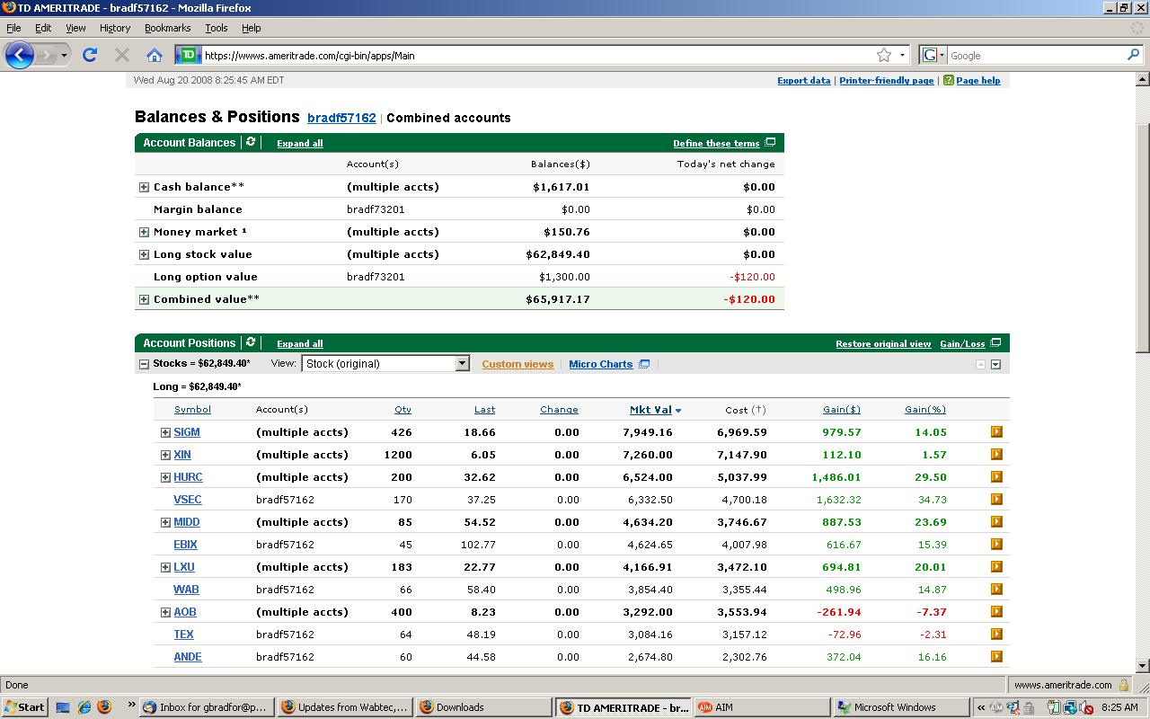Open the Bookmarks menu
Image resolution: width=1150 pixels, height=719 pixels.
pyautogui.click(x=167, y=28)
